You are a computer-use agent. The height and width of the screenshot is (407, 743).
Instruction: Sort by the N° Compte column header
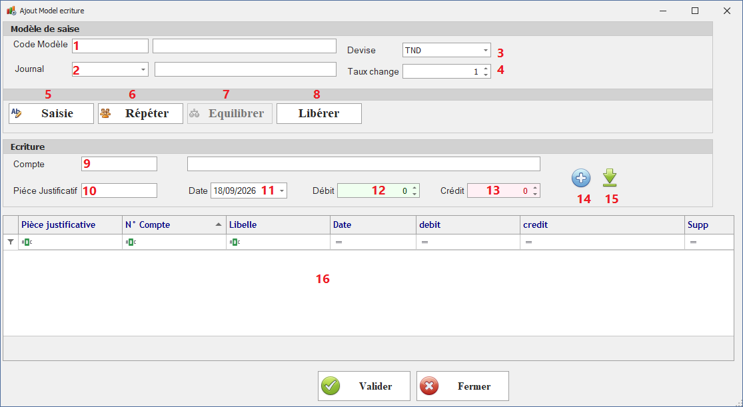tap(174, 225)
